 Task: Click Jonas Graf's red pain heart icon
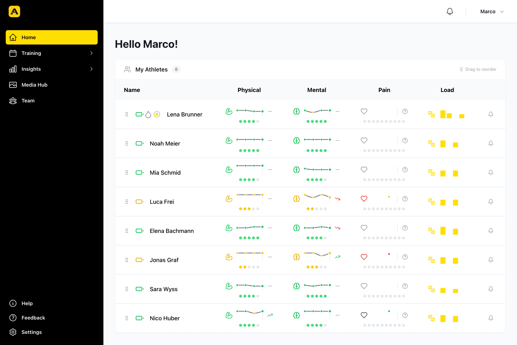pyautogui.click(x=364, y=257)
